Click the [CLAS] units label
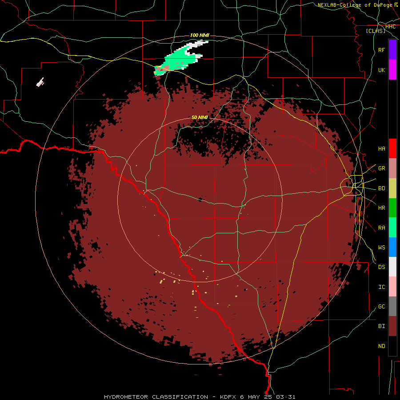 click(x=376, y=31)
